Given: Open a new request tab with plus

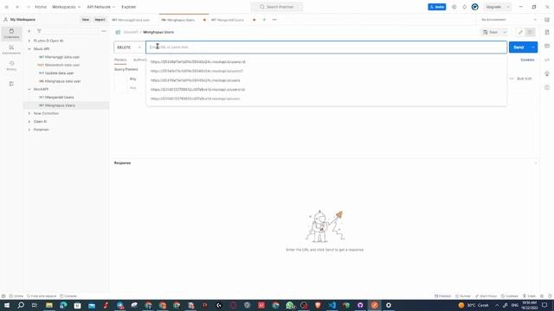Looking at the screenshot, I should [264, 20].
